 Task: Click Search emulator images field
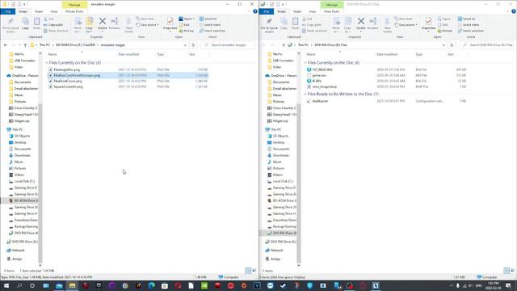(228, 45)
